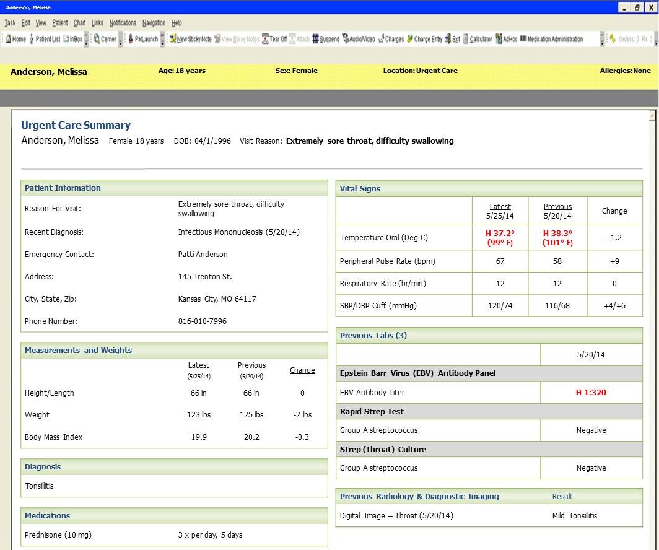Open the Chart menu
659x550 pixels.
tap(79, 23)
